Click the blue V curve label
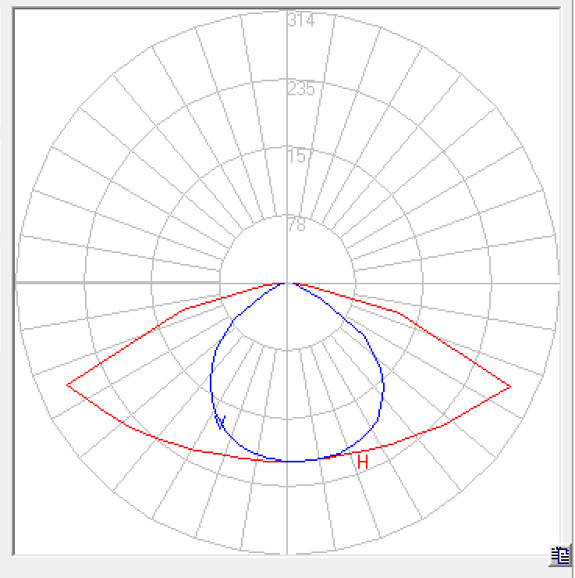The height and width of the screenshot is (578, 575). point(221,423)
